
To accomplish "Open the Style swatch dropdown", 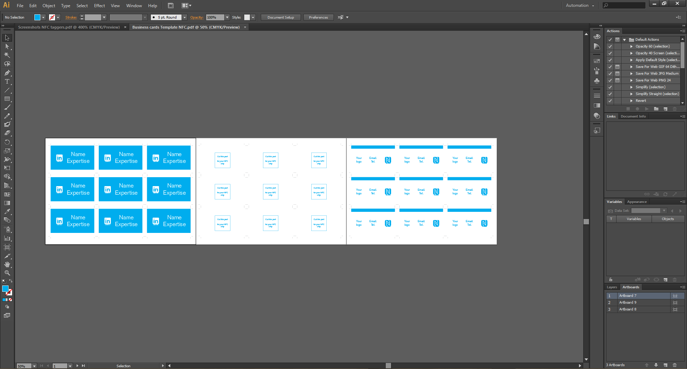I will click(253, 18).
